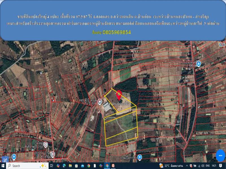Click the วรรณวิไลการค้า place label
Screen dimensions: 226x169
pos(128,157)
